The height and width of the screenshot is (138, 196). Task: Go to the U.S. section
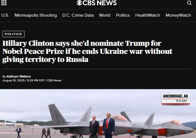pos(5,15)
